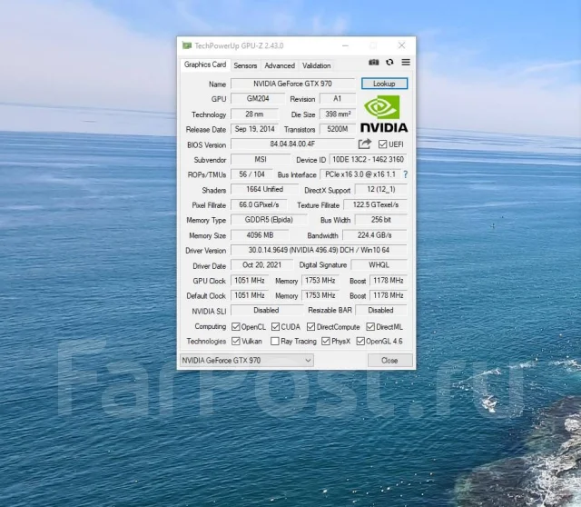Click the Bus Width value 256 bit
The width and height of the screenshot is (581, 507).
[x=381, y=220]
